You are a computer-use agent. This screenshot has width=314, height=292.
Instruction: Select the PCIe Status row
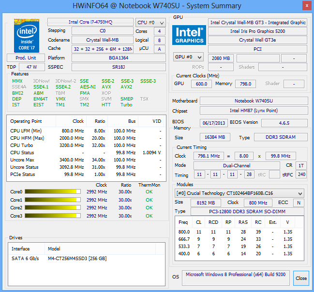click(x=86, y=175)
